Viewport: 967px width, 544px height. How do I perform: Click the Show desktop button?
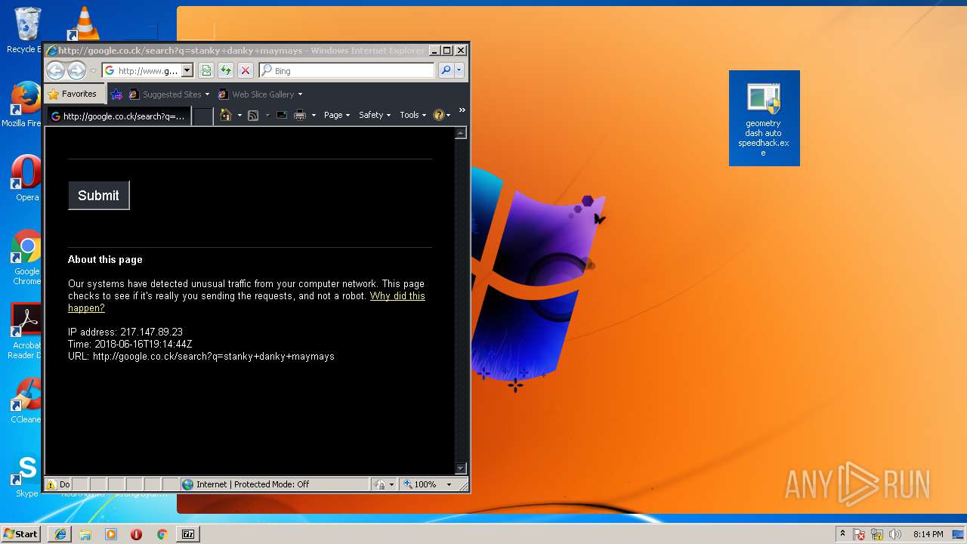(959, 534)
